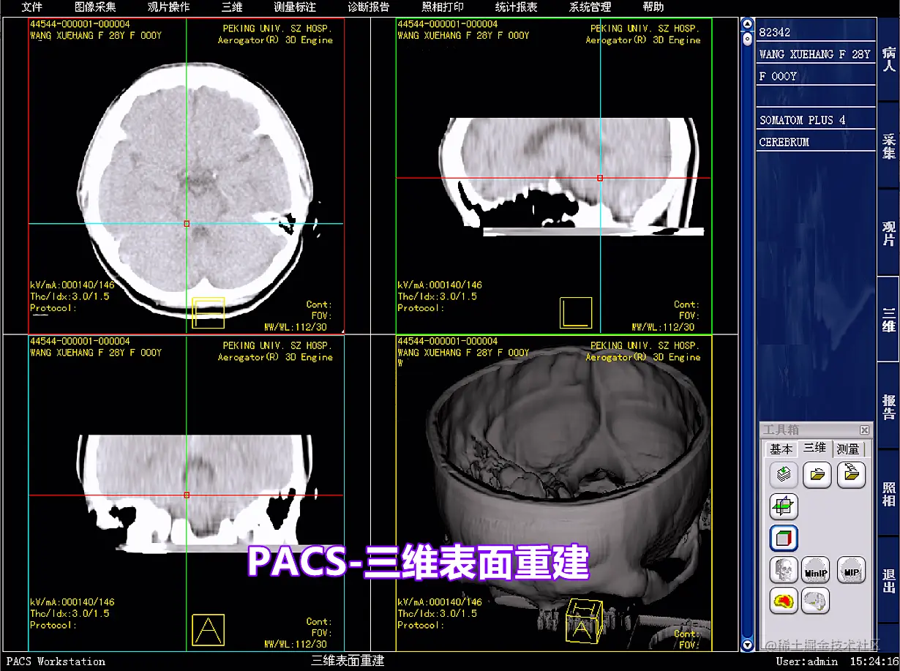900x671 pixels.
Task: Click the sidebar scrollbar up arrow
Action: (747, 23)
